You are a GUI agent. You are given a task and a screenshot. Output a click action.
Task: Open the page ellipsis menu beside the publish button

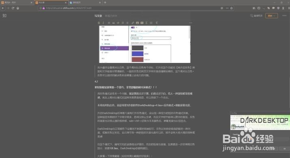coord(284,15)
